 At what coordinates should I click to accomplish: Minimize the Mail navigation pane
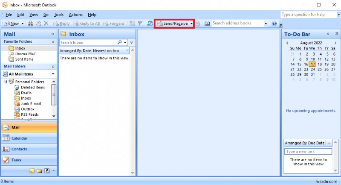(52, 34)
